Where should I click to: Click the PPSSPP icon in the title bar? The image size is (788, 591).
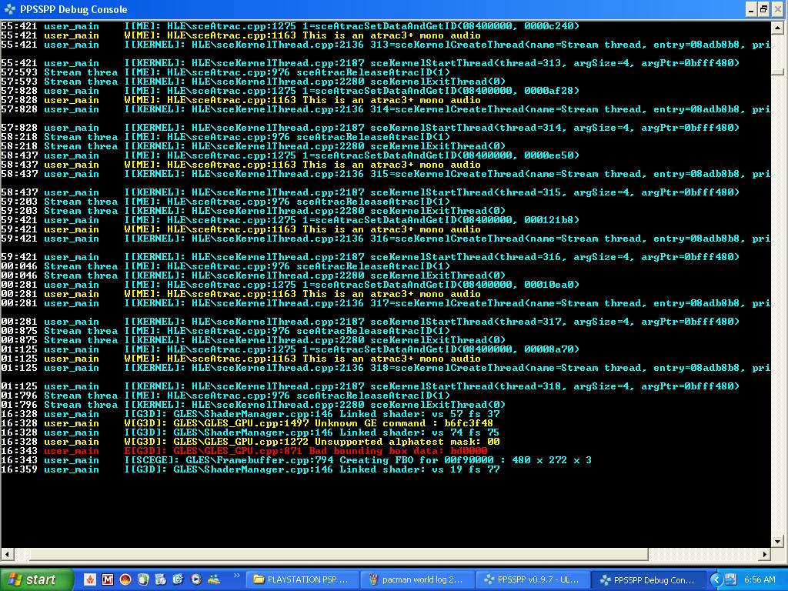(x=10, y=9)
